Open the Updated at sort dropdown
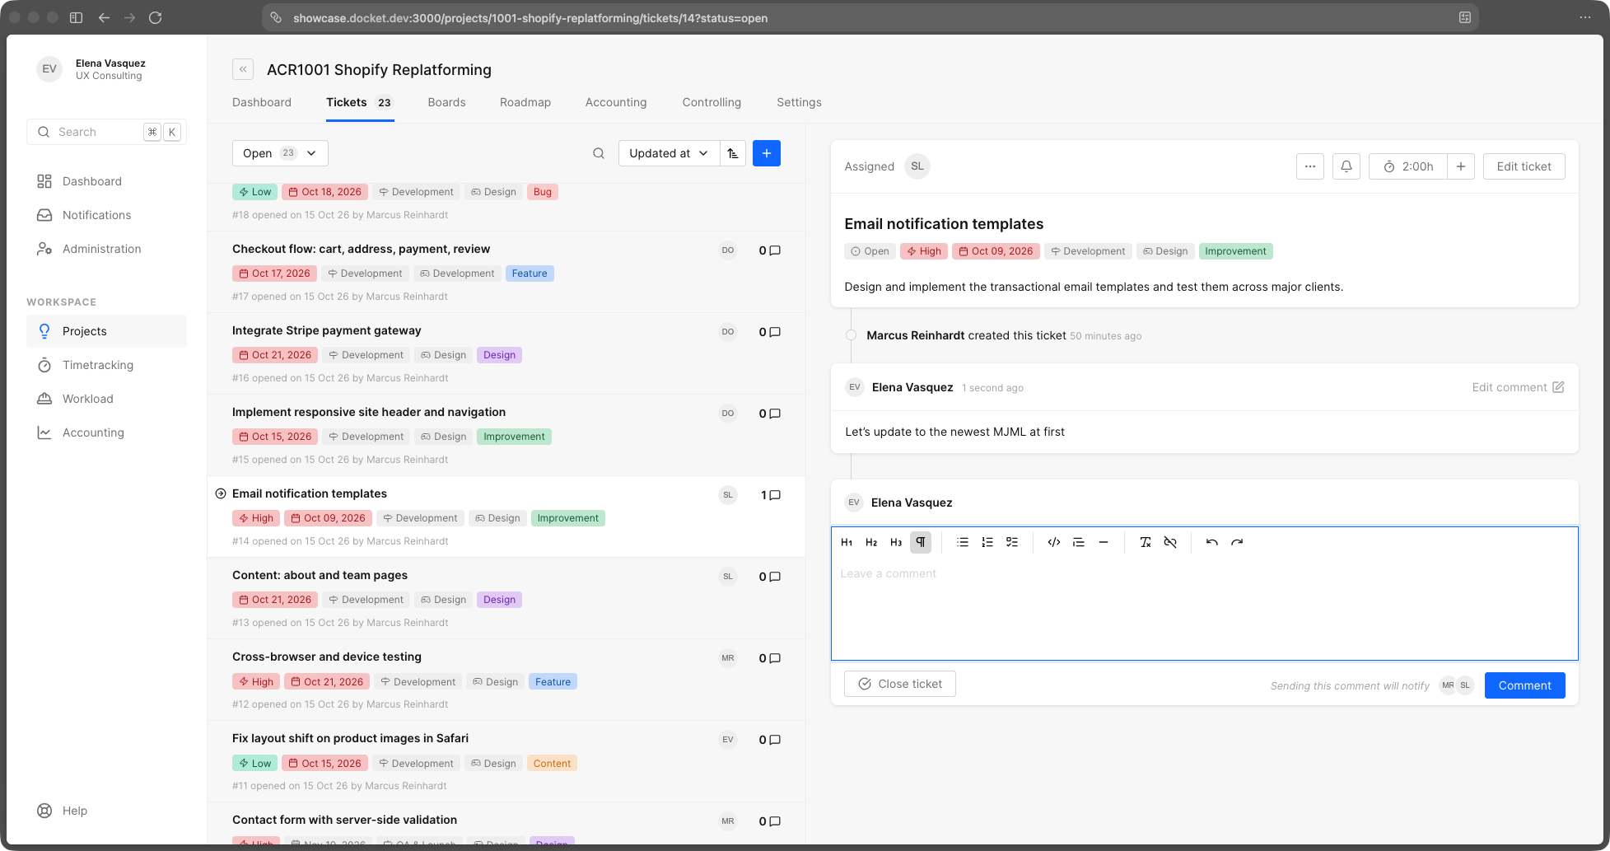The image size is (1610, 851). pyautogui.click(x=669, y=153)
